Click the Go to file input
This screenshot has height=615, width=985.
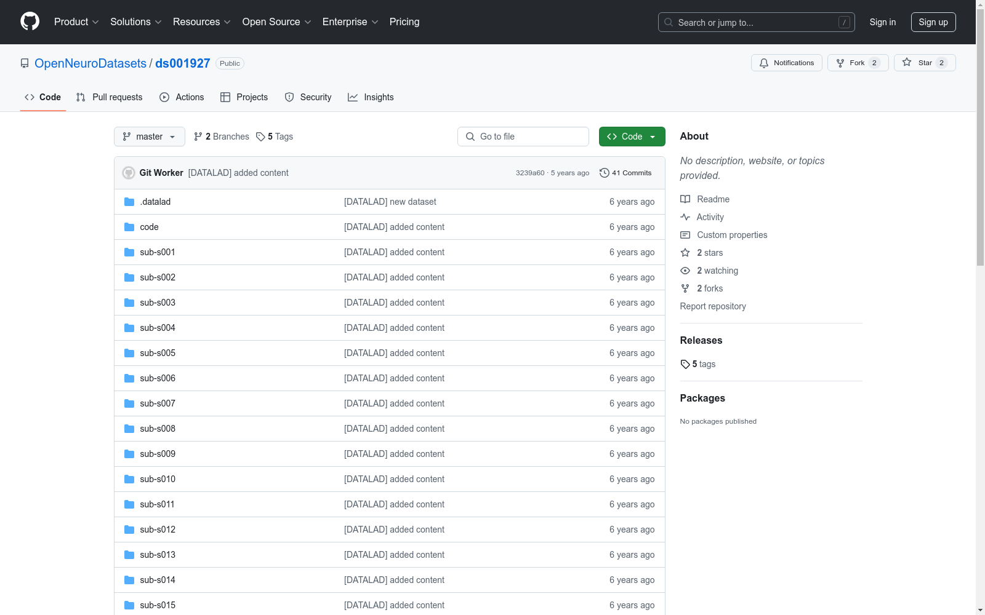(x=523, y=137)
